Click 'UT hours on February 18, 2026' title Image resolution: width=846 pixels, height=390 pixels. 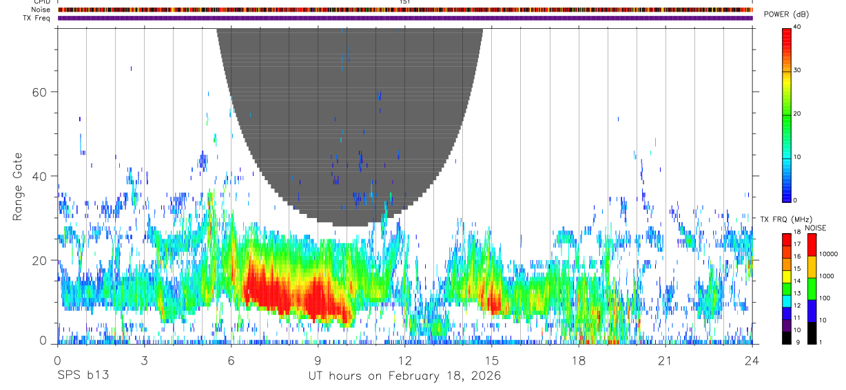pos(404,376)
